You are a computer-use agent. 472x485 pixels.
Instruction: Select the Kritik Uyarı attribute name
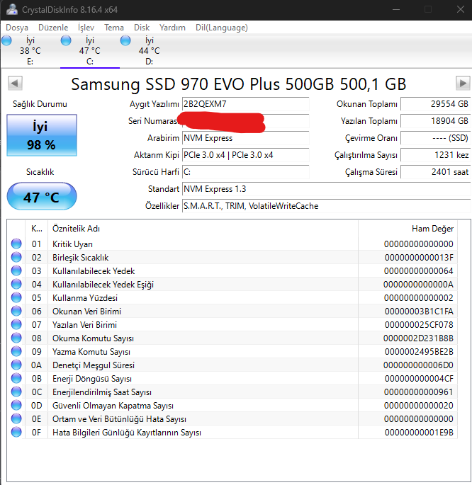coord(72,244)
